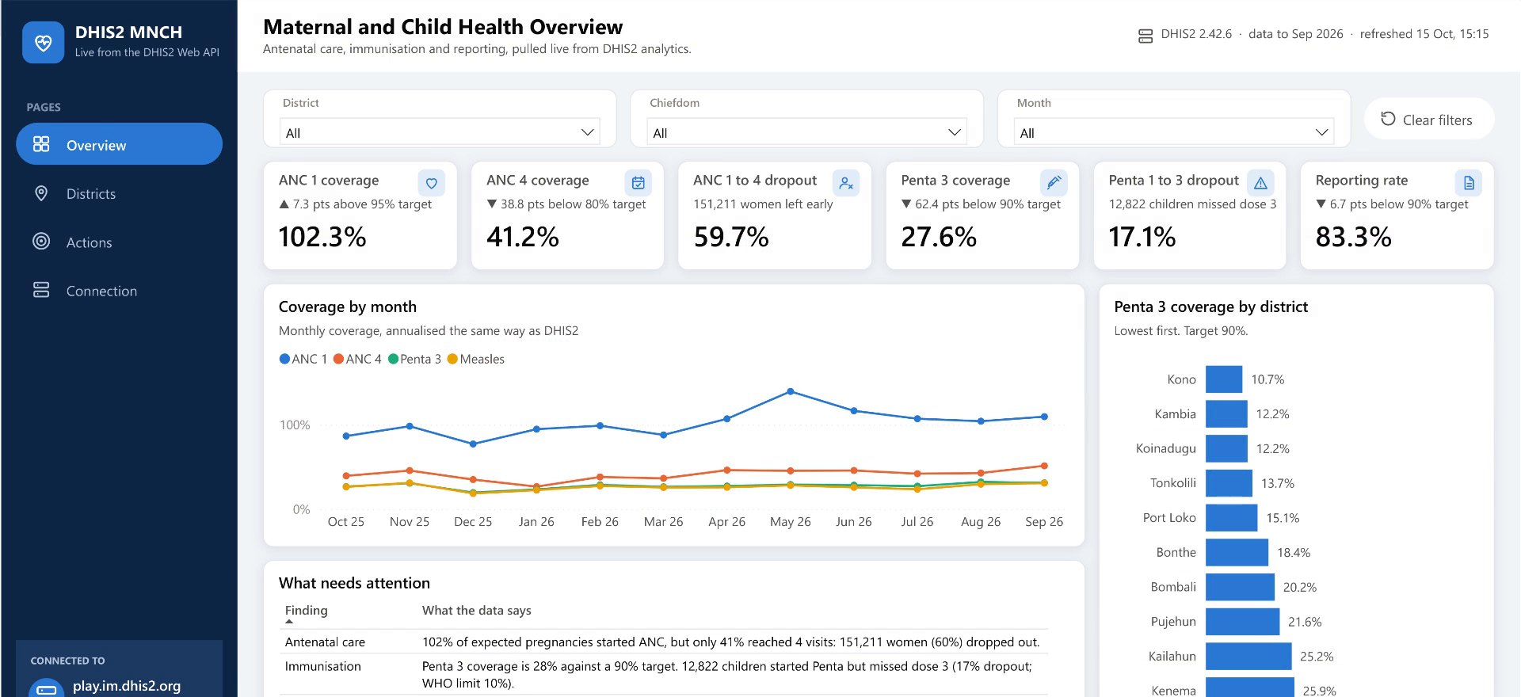The height and width of the screenshot is (697, 1521).
Task: Click the play.im.dhis2.org server name
Action: pyautogui.click(x=127, y=686)
